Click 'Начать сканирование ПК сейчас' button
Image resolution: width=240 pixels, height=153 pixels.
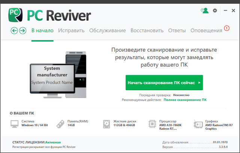coord(164,83)
